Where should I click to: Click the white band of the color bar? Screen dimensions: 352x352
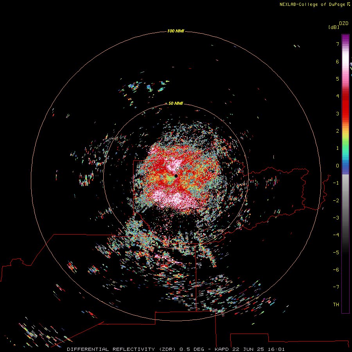pyautogui.click(x=345, y=59)
